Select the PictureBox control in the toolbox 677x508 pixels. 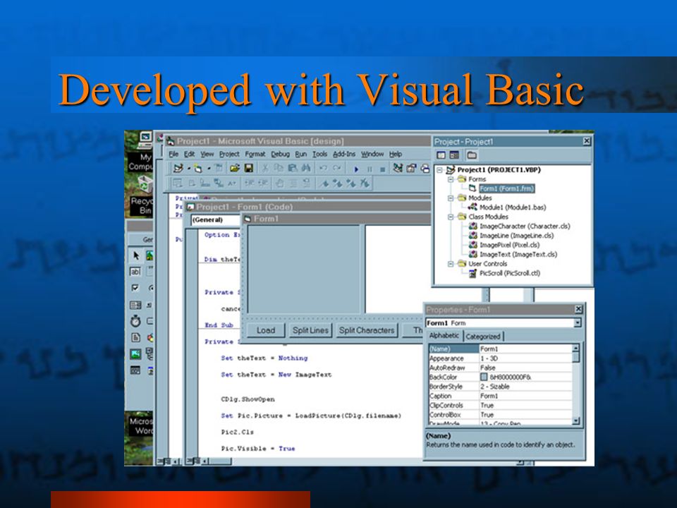pos(150,255)
